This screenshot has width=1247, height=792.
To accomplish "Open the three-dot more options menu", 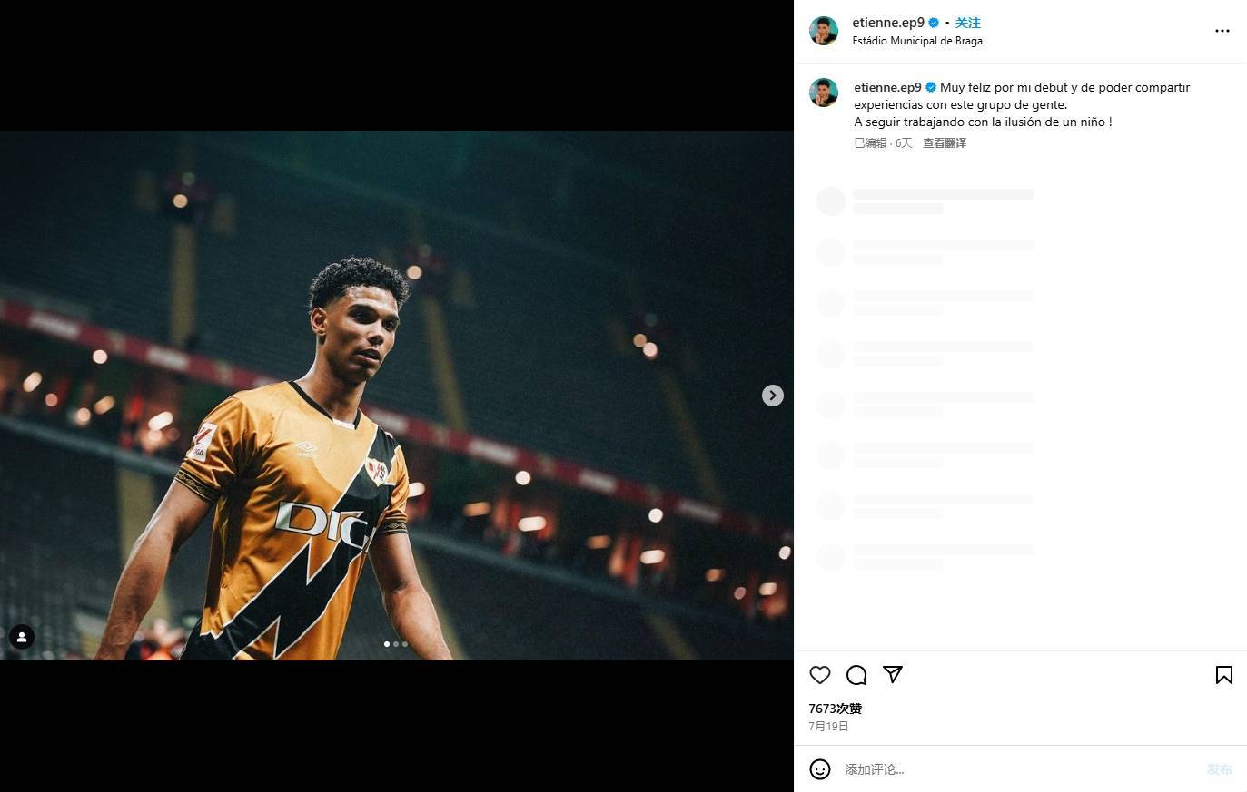I will (1222, 31).
